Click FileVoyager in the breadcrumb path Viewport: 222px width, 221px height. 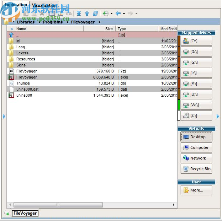coord(83,22)
